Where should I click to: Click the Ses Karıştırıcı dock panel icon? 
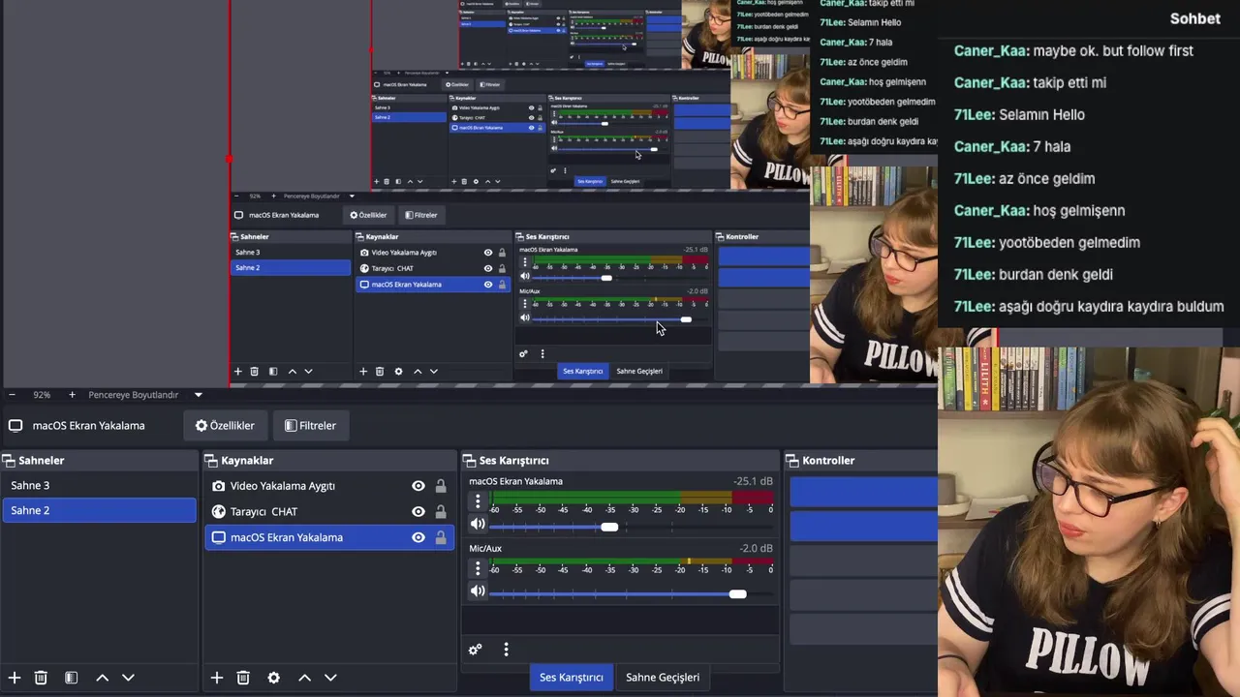coord(469,461)
